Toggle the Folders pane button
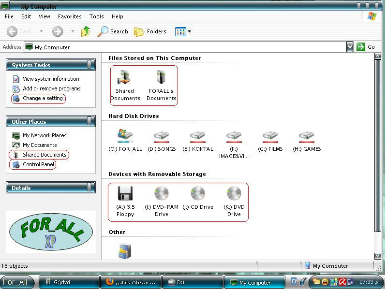This screenshot has width=387, height=290. [150, 31]
